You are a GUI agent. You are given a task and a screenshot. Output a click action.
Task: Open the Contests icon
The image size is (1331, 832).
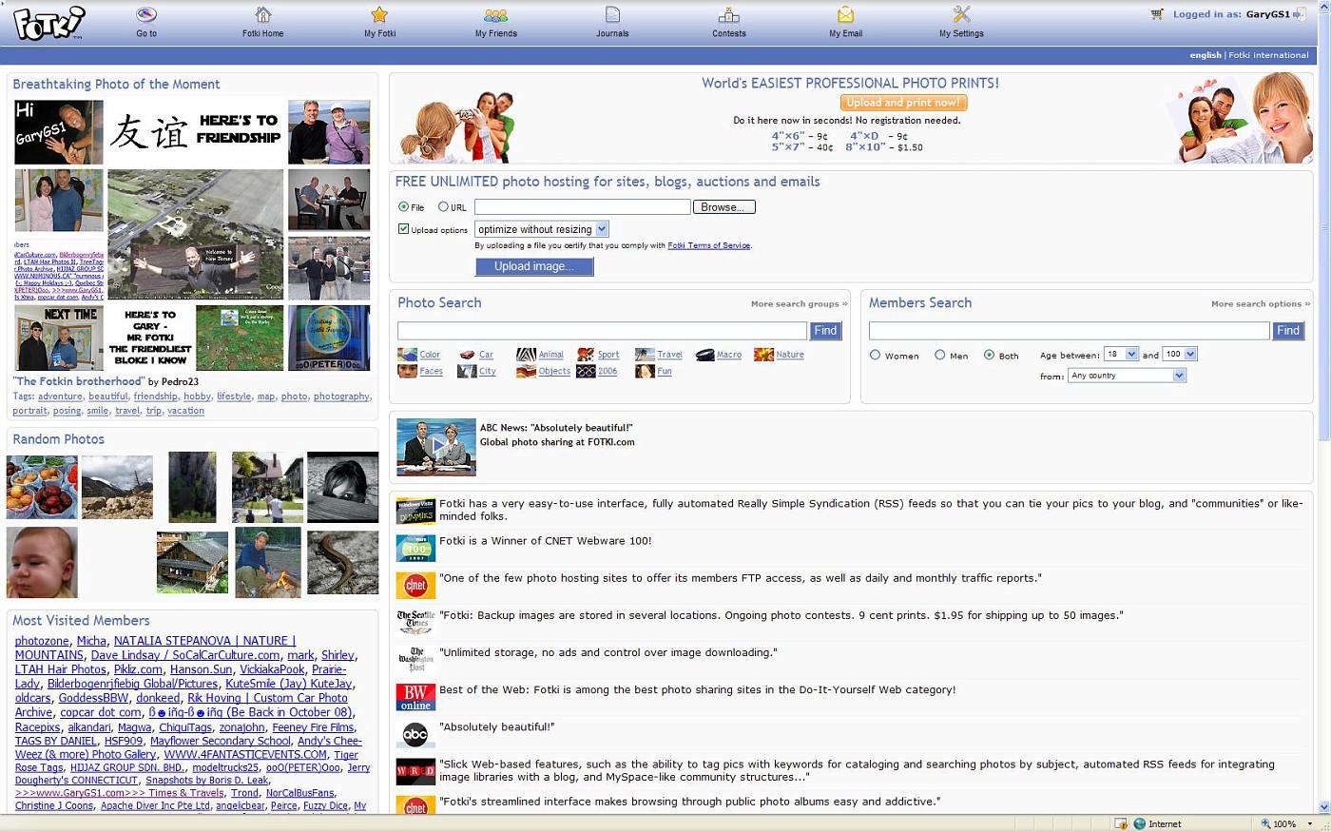(x=729, y=14)
